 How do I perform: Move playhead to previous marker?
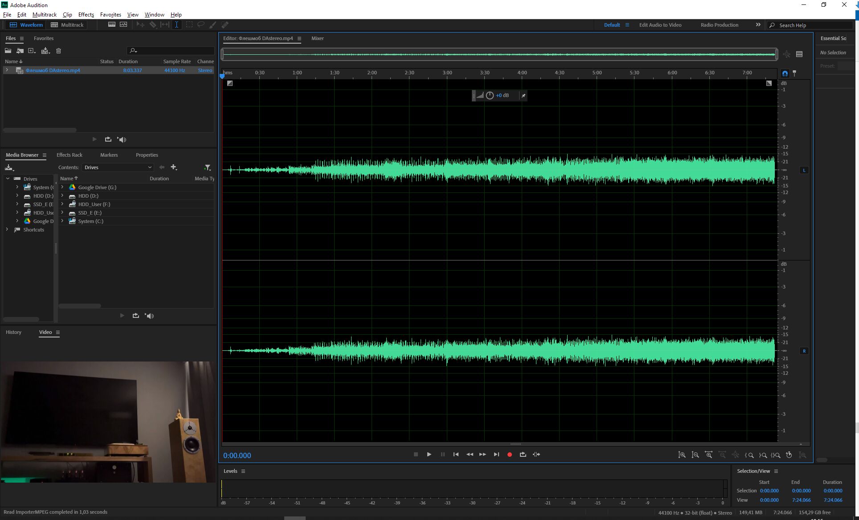[x=456, y=455]
